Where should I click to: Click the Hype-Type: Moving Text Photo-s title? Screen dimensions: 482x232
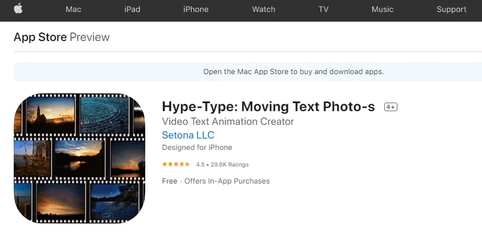click(x=268, y=107)
